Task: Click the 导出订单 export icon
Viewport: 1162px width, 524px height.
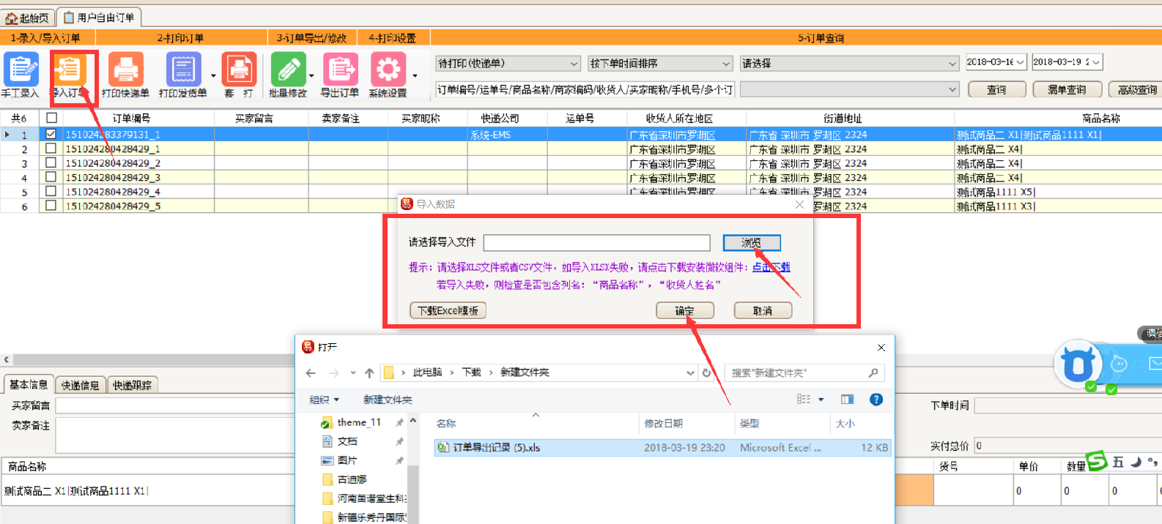Action: click(340, 70)
